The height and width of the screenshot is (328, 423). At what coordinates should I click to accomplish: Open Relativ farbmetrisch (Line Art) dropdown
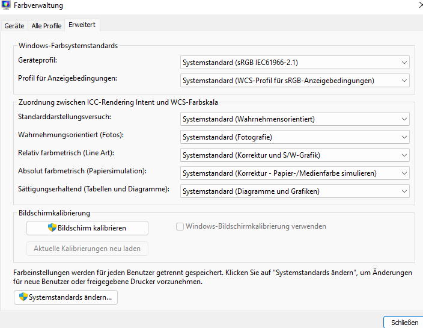pyautogui.click(x=295, y=155)
